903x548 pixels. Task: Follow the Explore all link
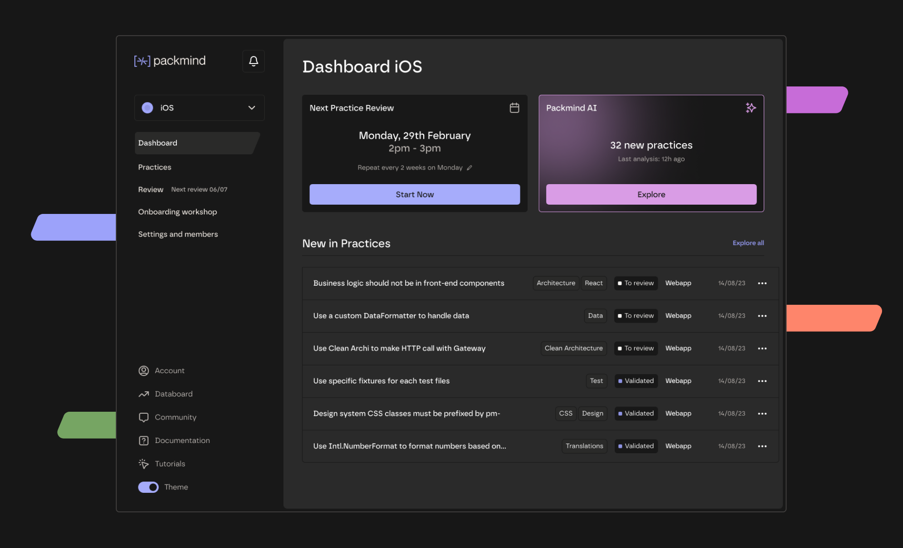(748, 243)
